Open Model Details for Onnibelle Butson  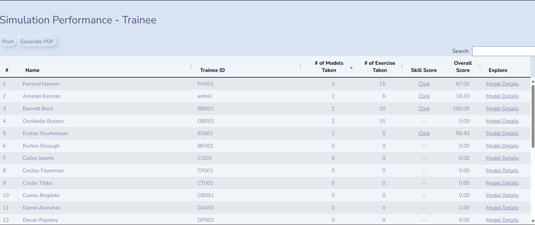pos(502,121)
